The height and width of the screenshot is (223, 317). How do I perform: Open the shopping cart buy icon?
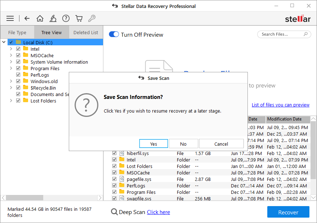point(79,18)
